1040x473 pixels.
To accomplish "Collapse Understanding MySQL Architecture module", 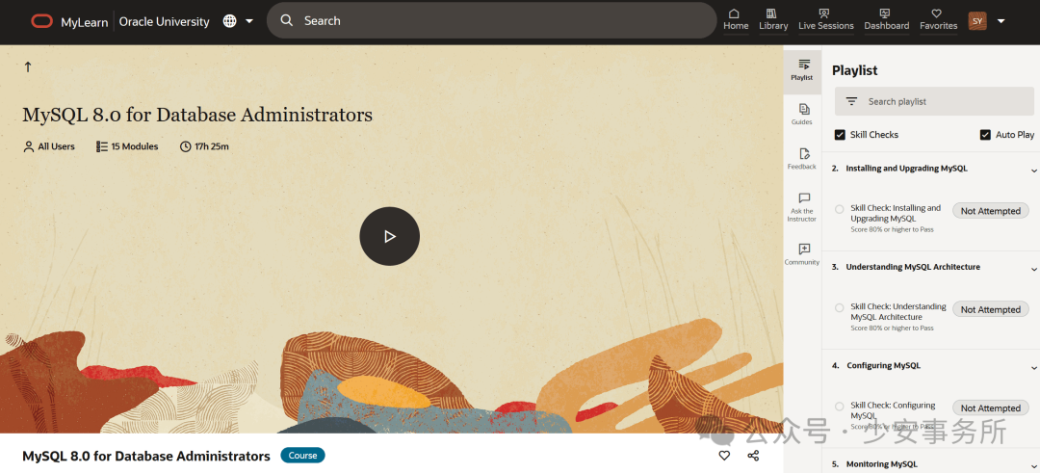I will pos(1033,269).
